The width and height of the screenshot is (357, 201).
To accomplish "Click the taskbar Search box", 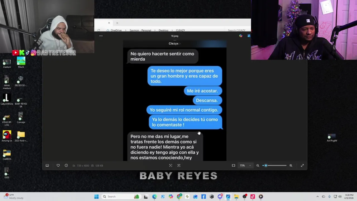I will (x=120, y=197).
